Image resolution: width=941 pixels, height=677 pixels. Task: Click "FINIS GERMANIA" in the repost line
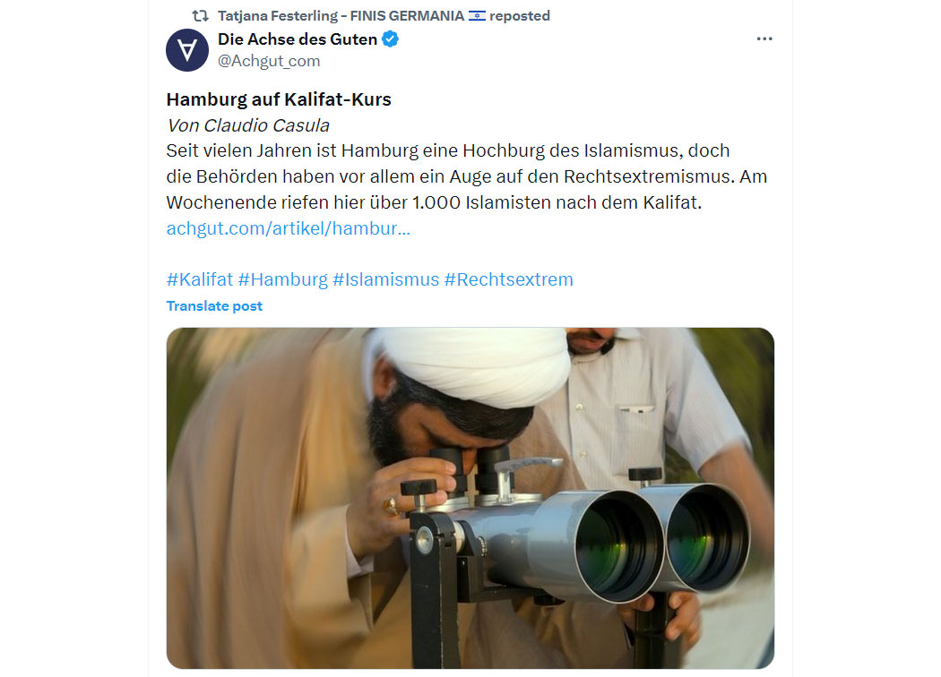coord(407,15)
